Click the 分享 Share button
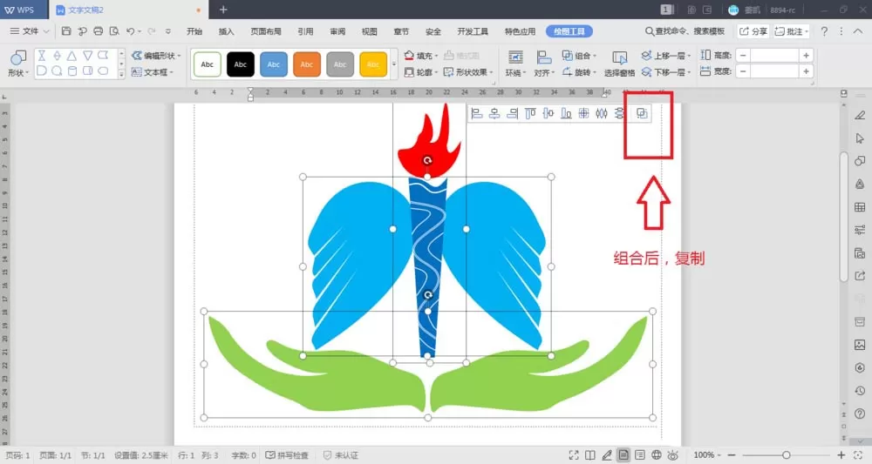872x464 pixels. point(753,31)
